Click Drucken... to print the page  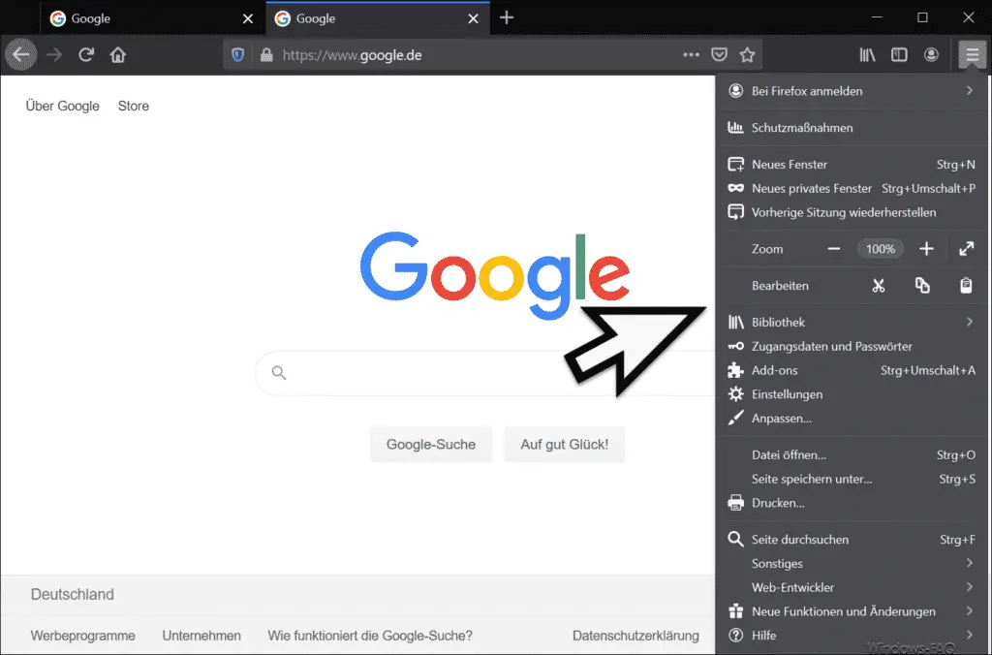click(x=852, y=503)
